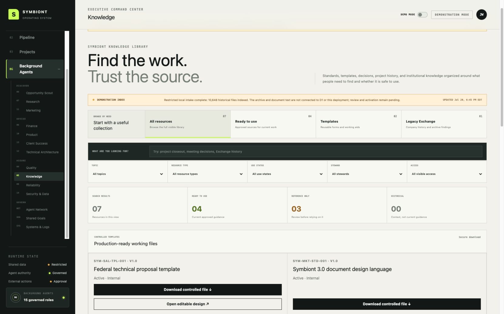Click the Secure download label
504x314 pixels.
(x=469, y=237)
